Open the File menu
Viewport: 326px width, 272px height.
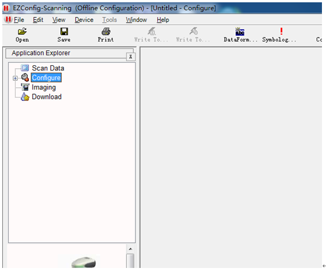[x=19, y=20]
